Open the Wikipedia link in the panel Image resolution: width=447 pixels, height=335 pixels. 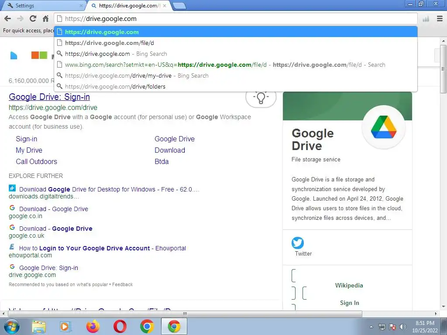point(349,285)
